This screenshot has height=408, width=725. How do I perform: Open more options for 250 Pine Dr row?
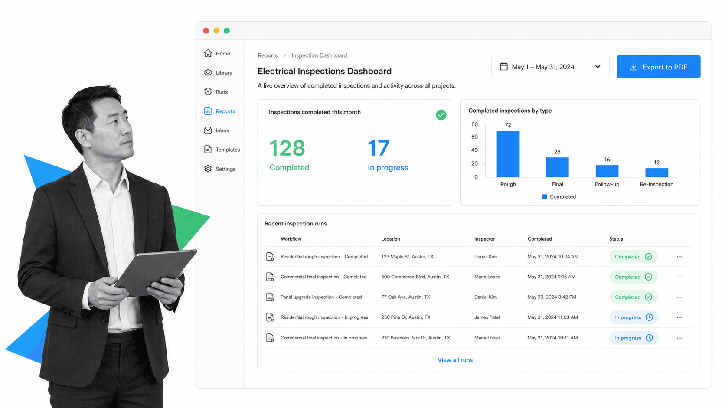click(x=679, y=317)
